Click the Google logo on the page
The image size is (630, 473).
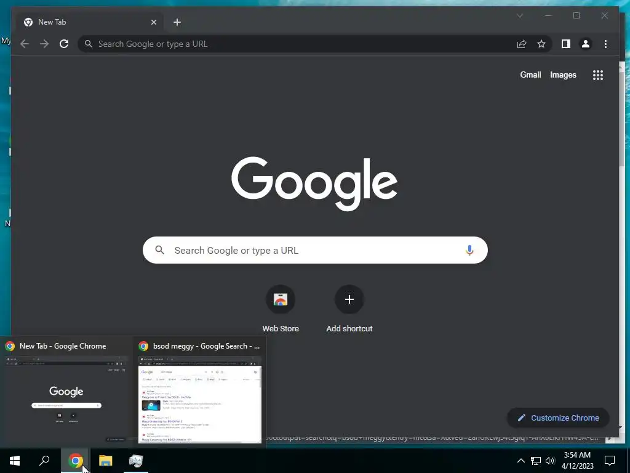[x=314, y=184]
